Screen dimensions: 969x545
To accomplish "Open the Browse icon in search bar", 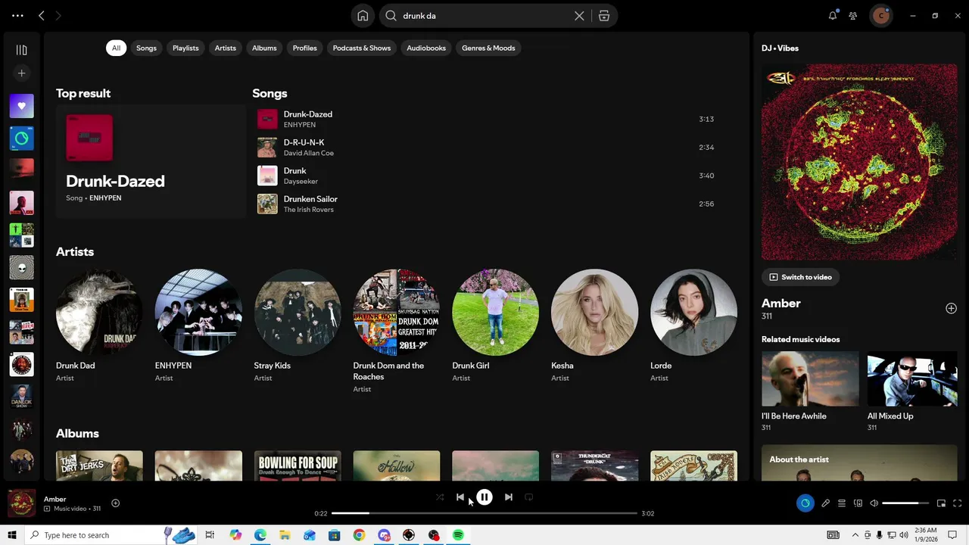I will (x=604, y=16).
